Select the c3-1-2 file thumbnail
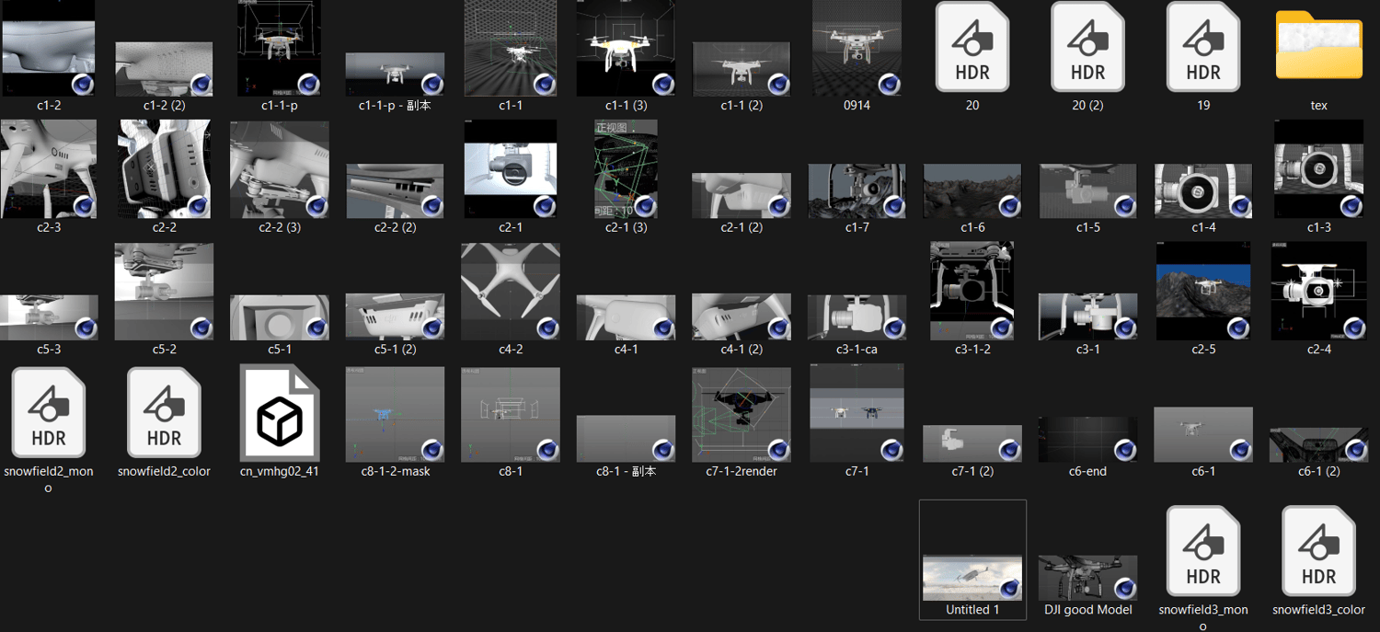1380x632 pixels. tap(972, 291)
